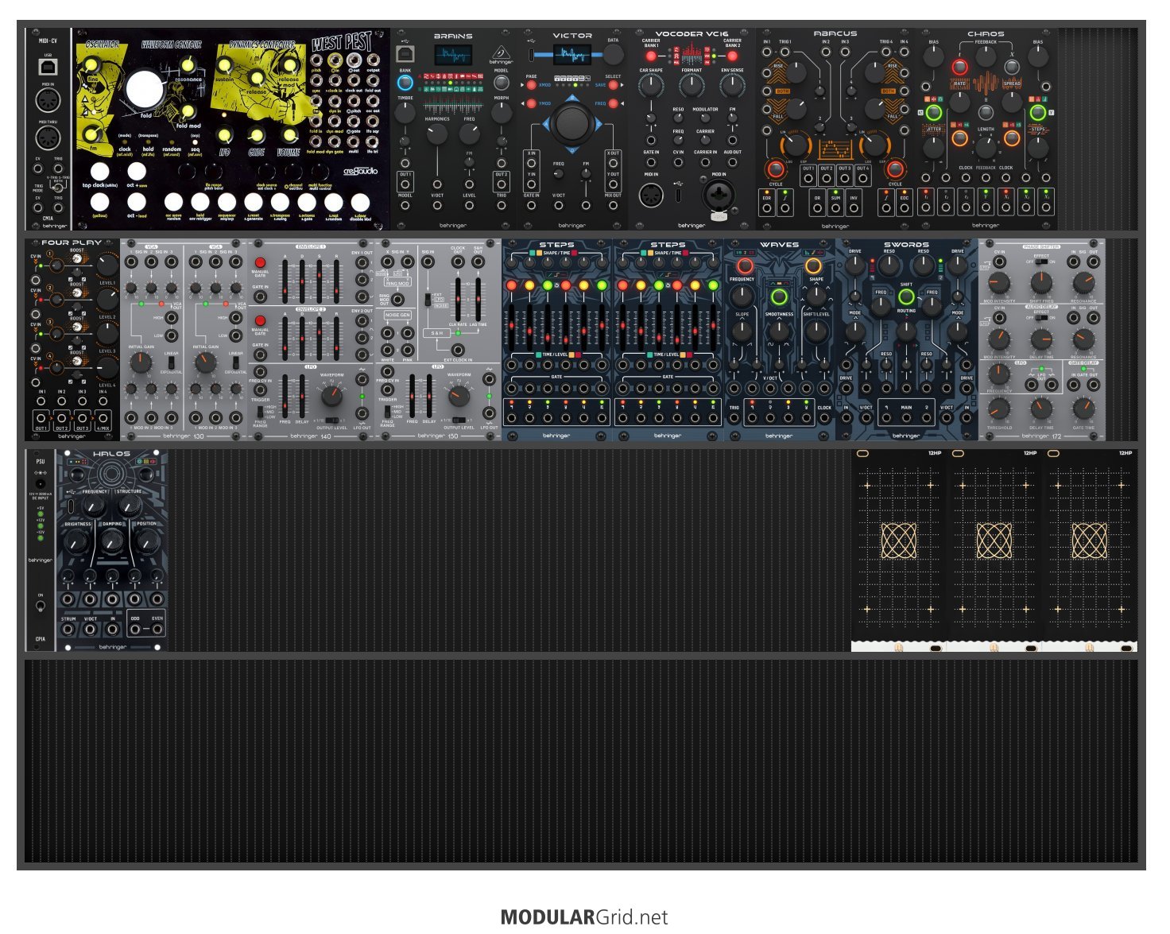
Task: Select the West Pest resonance knob
Action: pos(188,65)
